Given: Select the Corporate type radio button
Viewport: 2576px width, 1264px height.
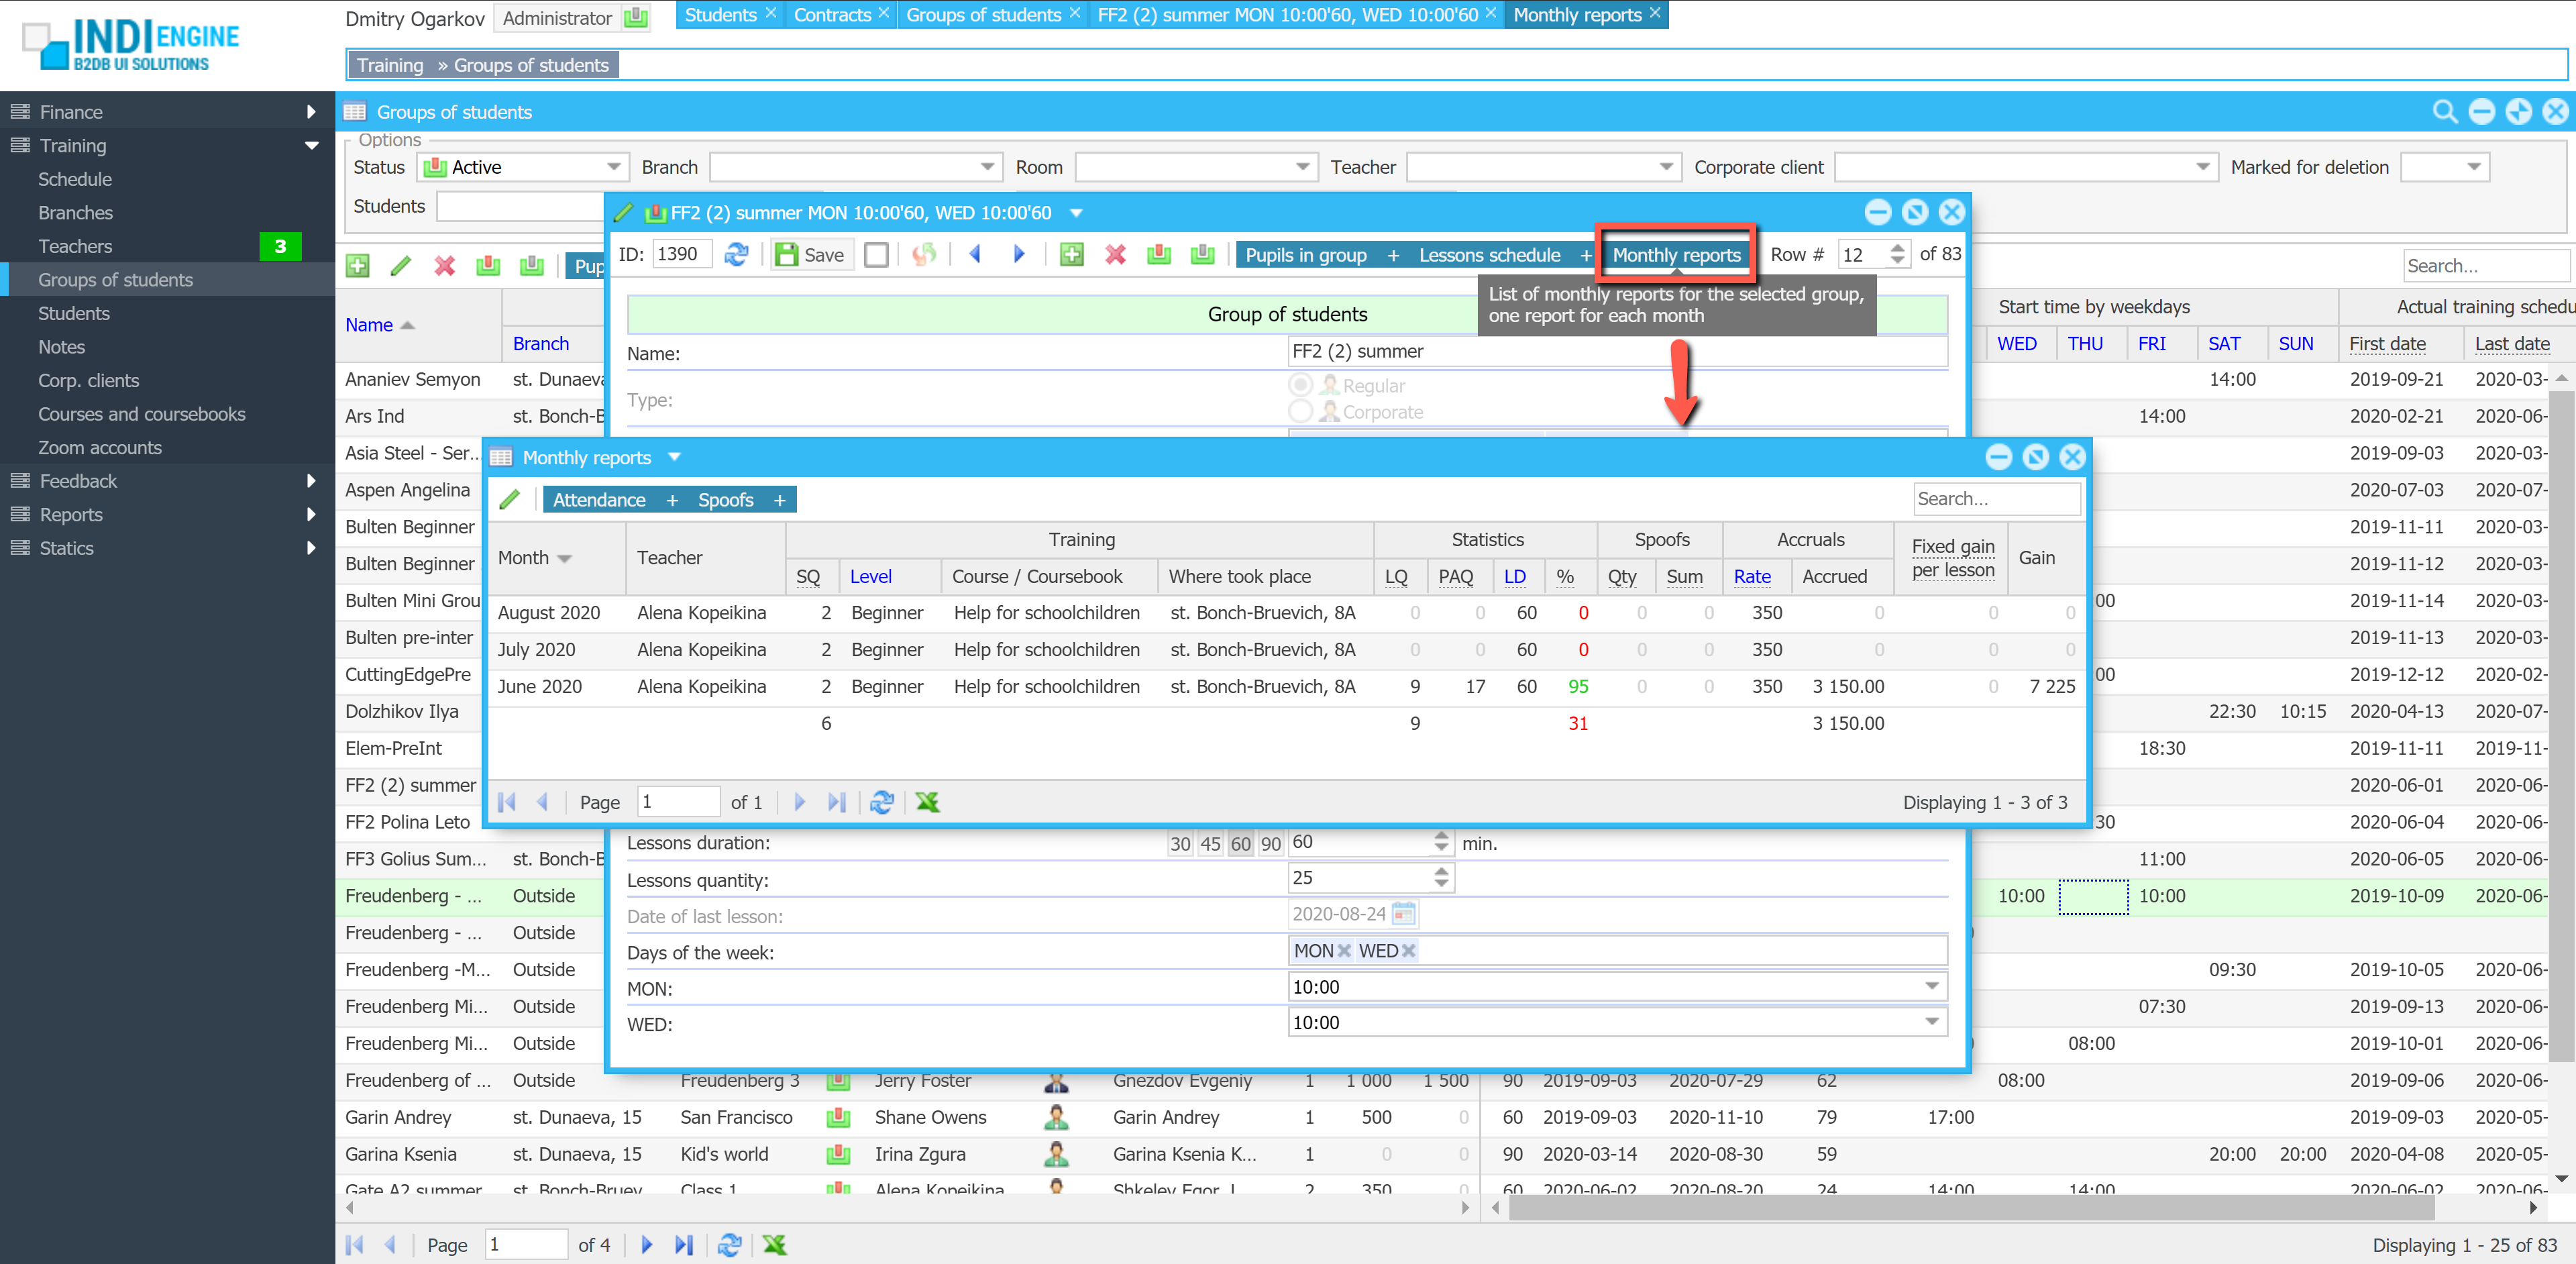Looking at the screenshot, I should click(x=1300, y=411).
